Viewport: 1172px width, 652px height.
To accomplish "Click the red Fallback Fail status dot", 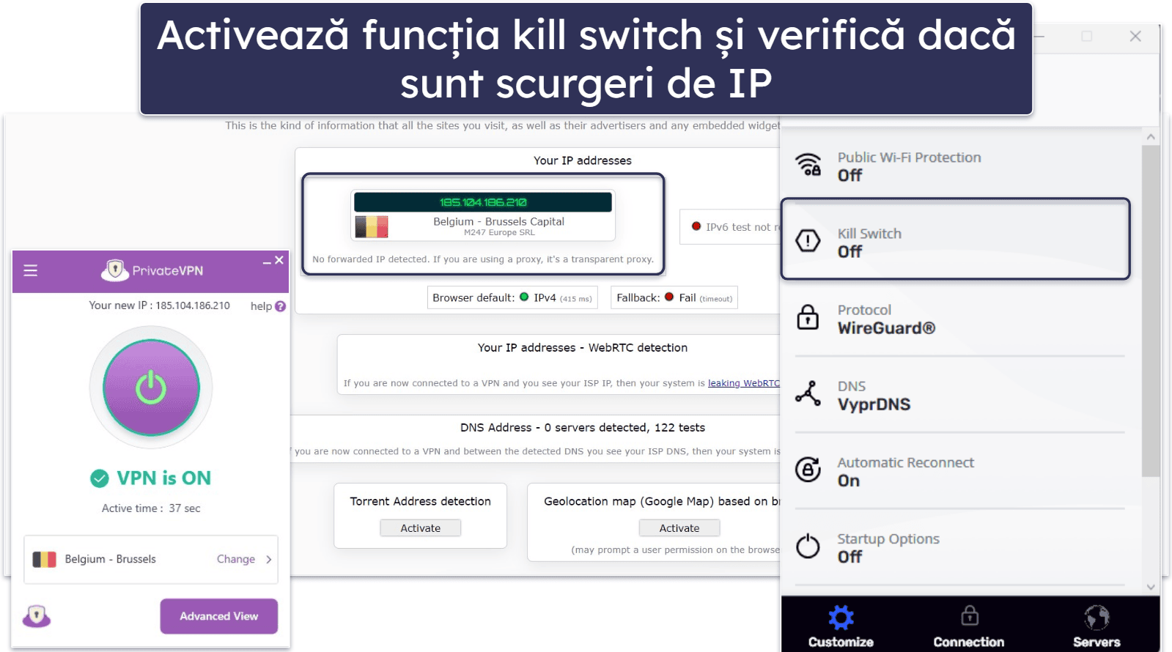I will tap(669, 297).
